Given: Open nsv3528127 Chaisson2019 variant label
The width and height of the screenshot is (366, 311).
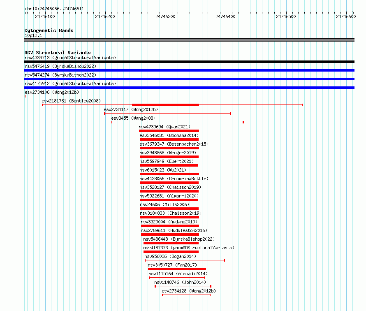Looking at the screenshot, I should tap(170, 187).
